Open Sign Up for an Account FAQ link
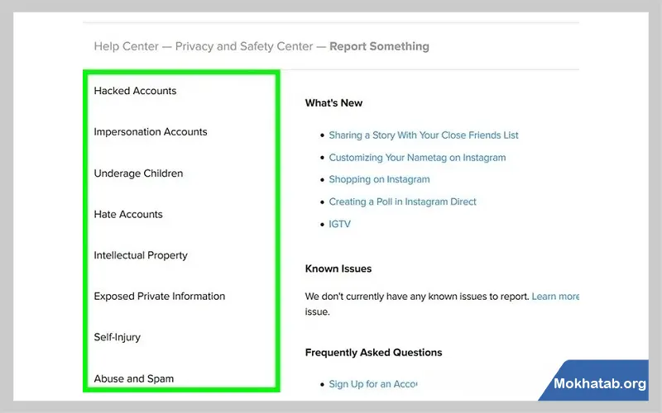This screenshot has height=413, width=662. pos(372,384)
